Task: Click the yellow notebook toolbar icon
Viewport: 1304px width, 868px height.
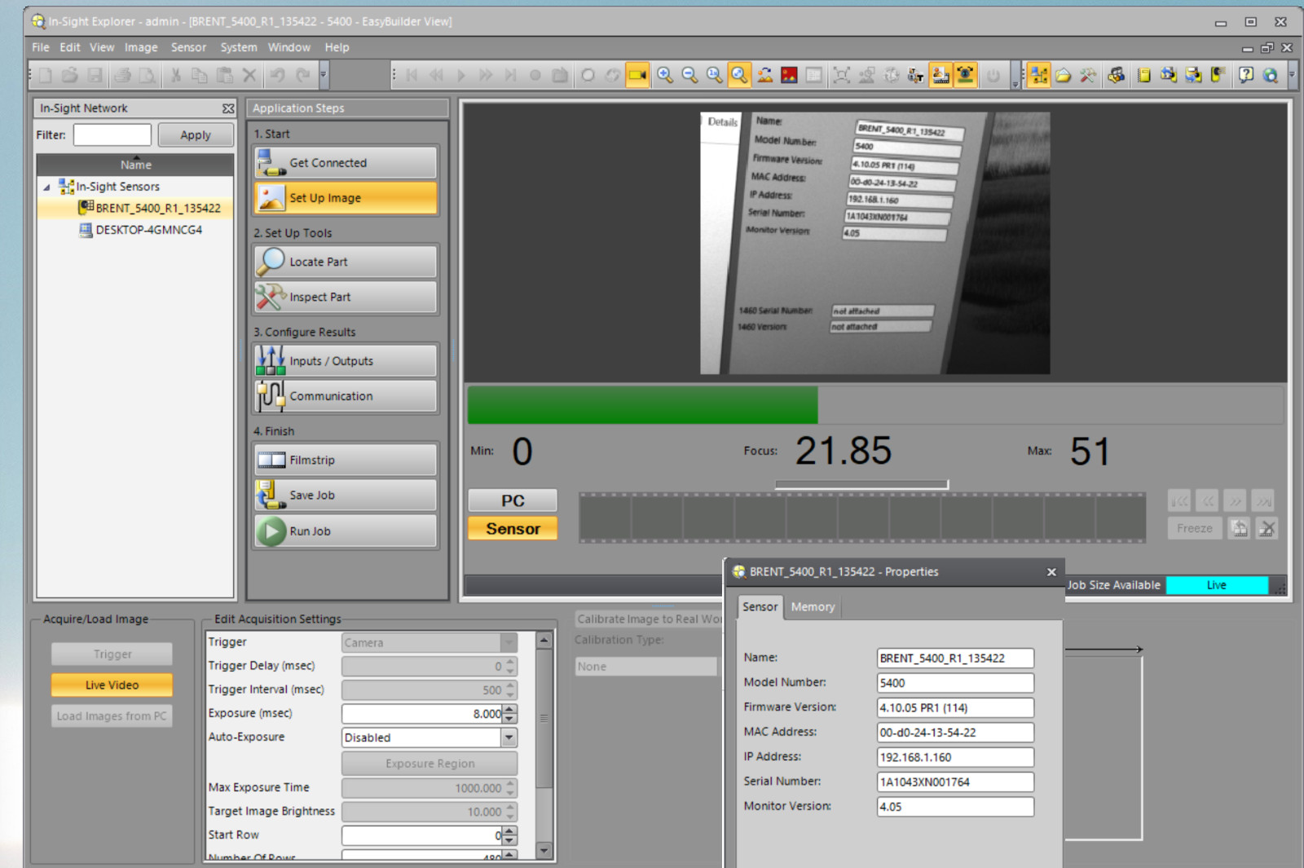Action: pyautogui.click(x=1143, y=76)
